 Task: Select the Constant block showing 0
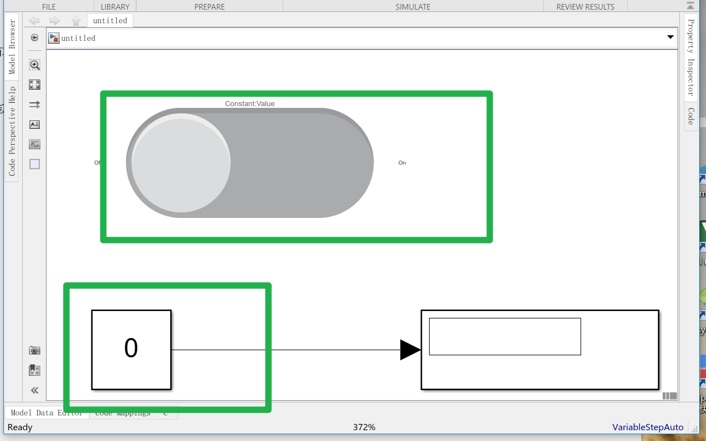pos(131,350)
